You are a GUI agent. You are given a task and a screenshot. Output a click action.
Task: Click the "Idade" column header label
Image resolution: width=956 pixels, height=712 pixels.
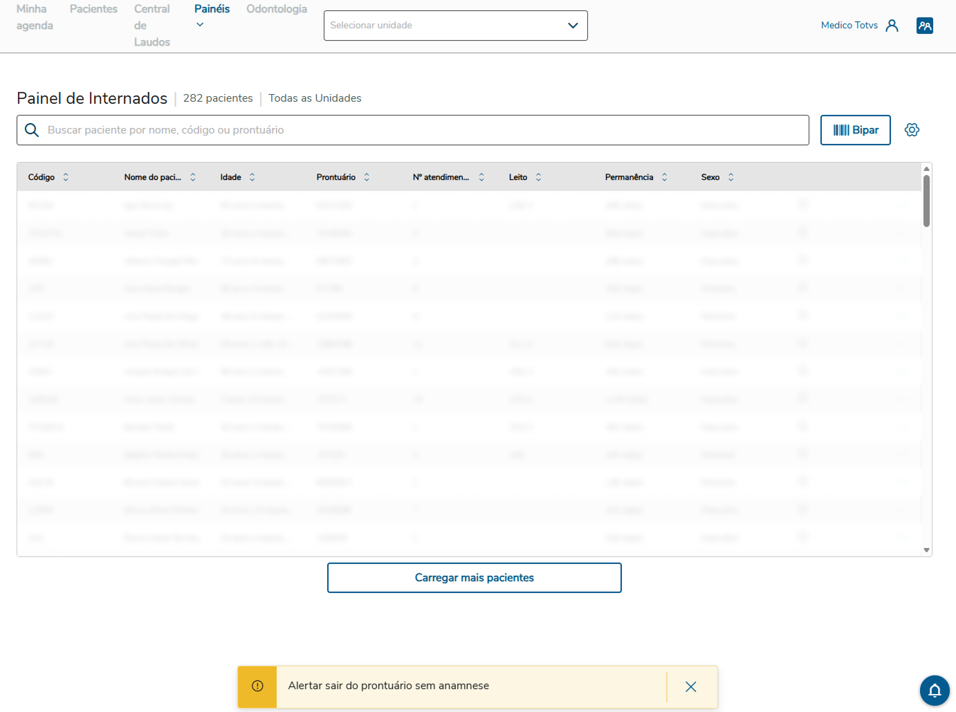[x=231, y=177]
